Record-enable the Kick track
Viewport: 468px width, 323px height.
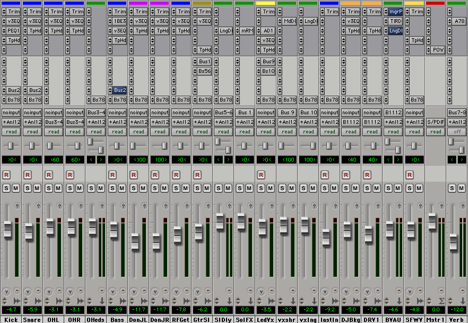coord(6,175)
